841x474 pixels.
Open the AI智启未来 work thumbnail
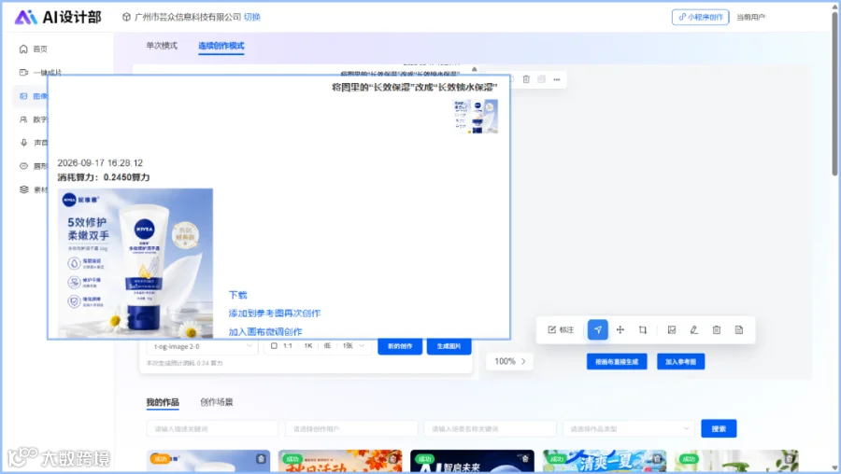(x=472, y=461)
